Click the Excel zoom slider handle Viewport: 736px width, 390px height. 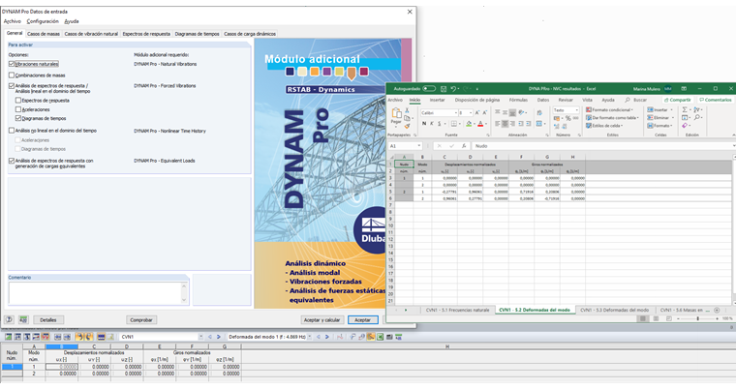click(698, 318)
